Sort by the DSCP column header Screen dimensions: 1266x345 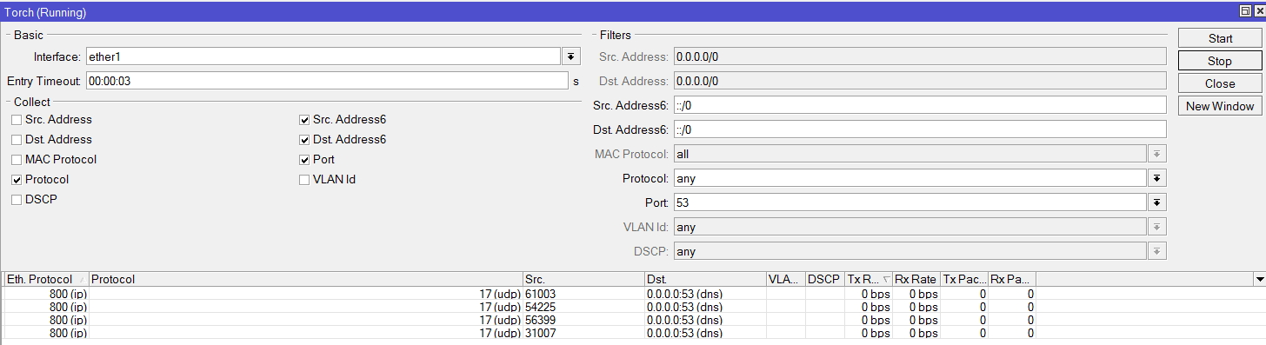825,280
